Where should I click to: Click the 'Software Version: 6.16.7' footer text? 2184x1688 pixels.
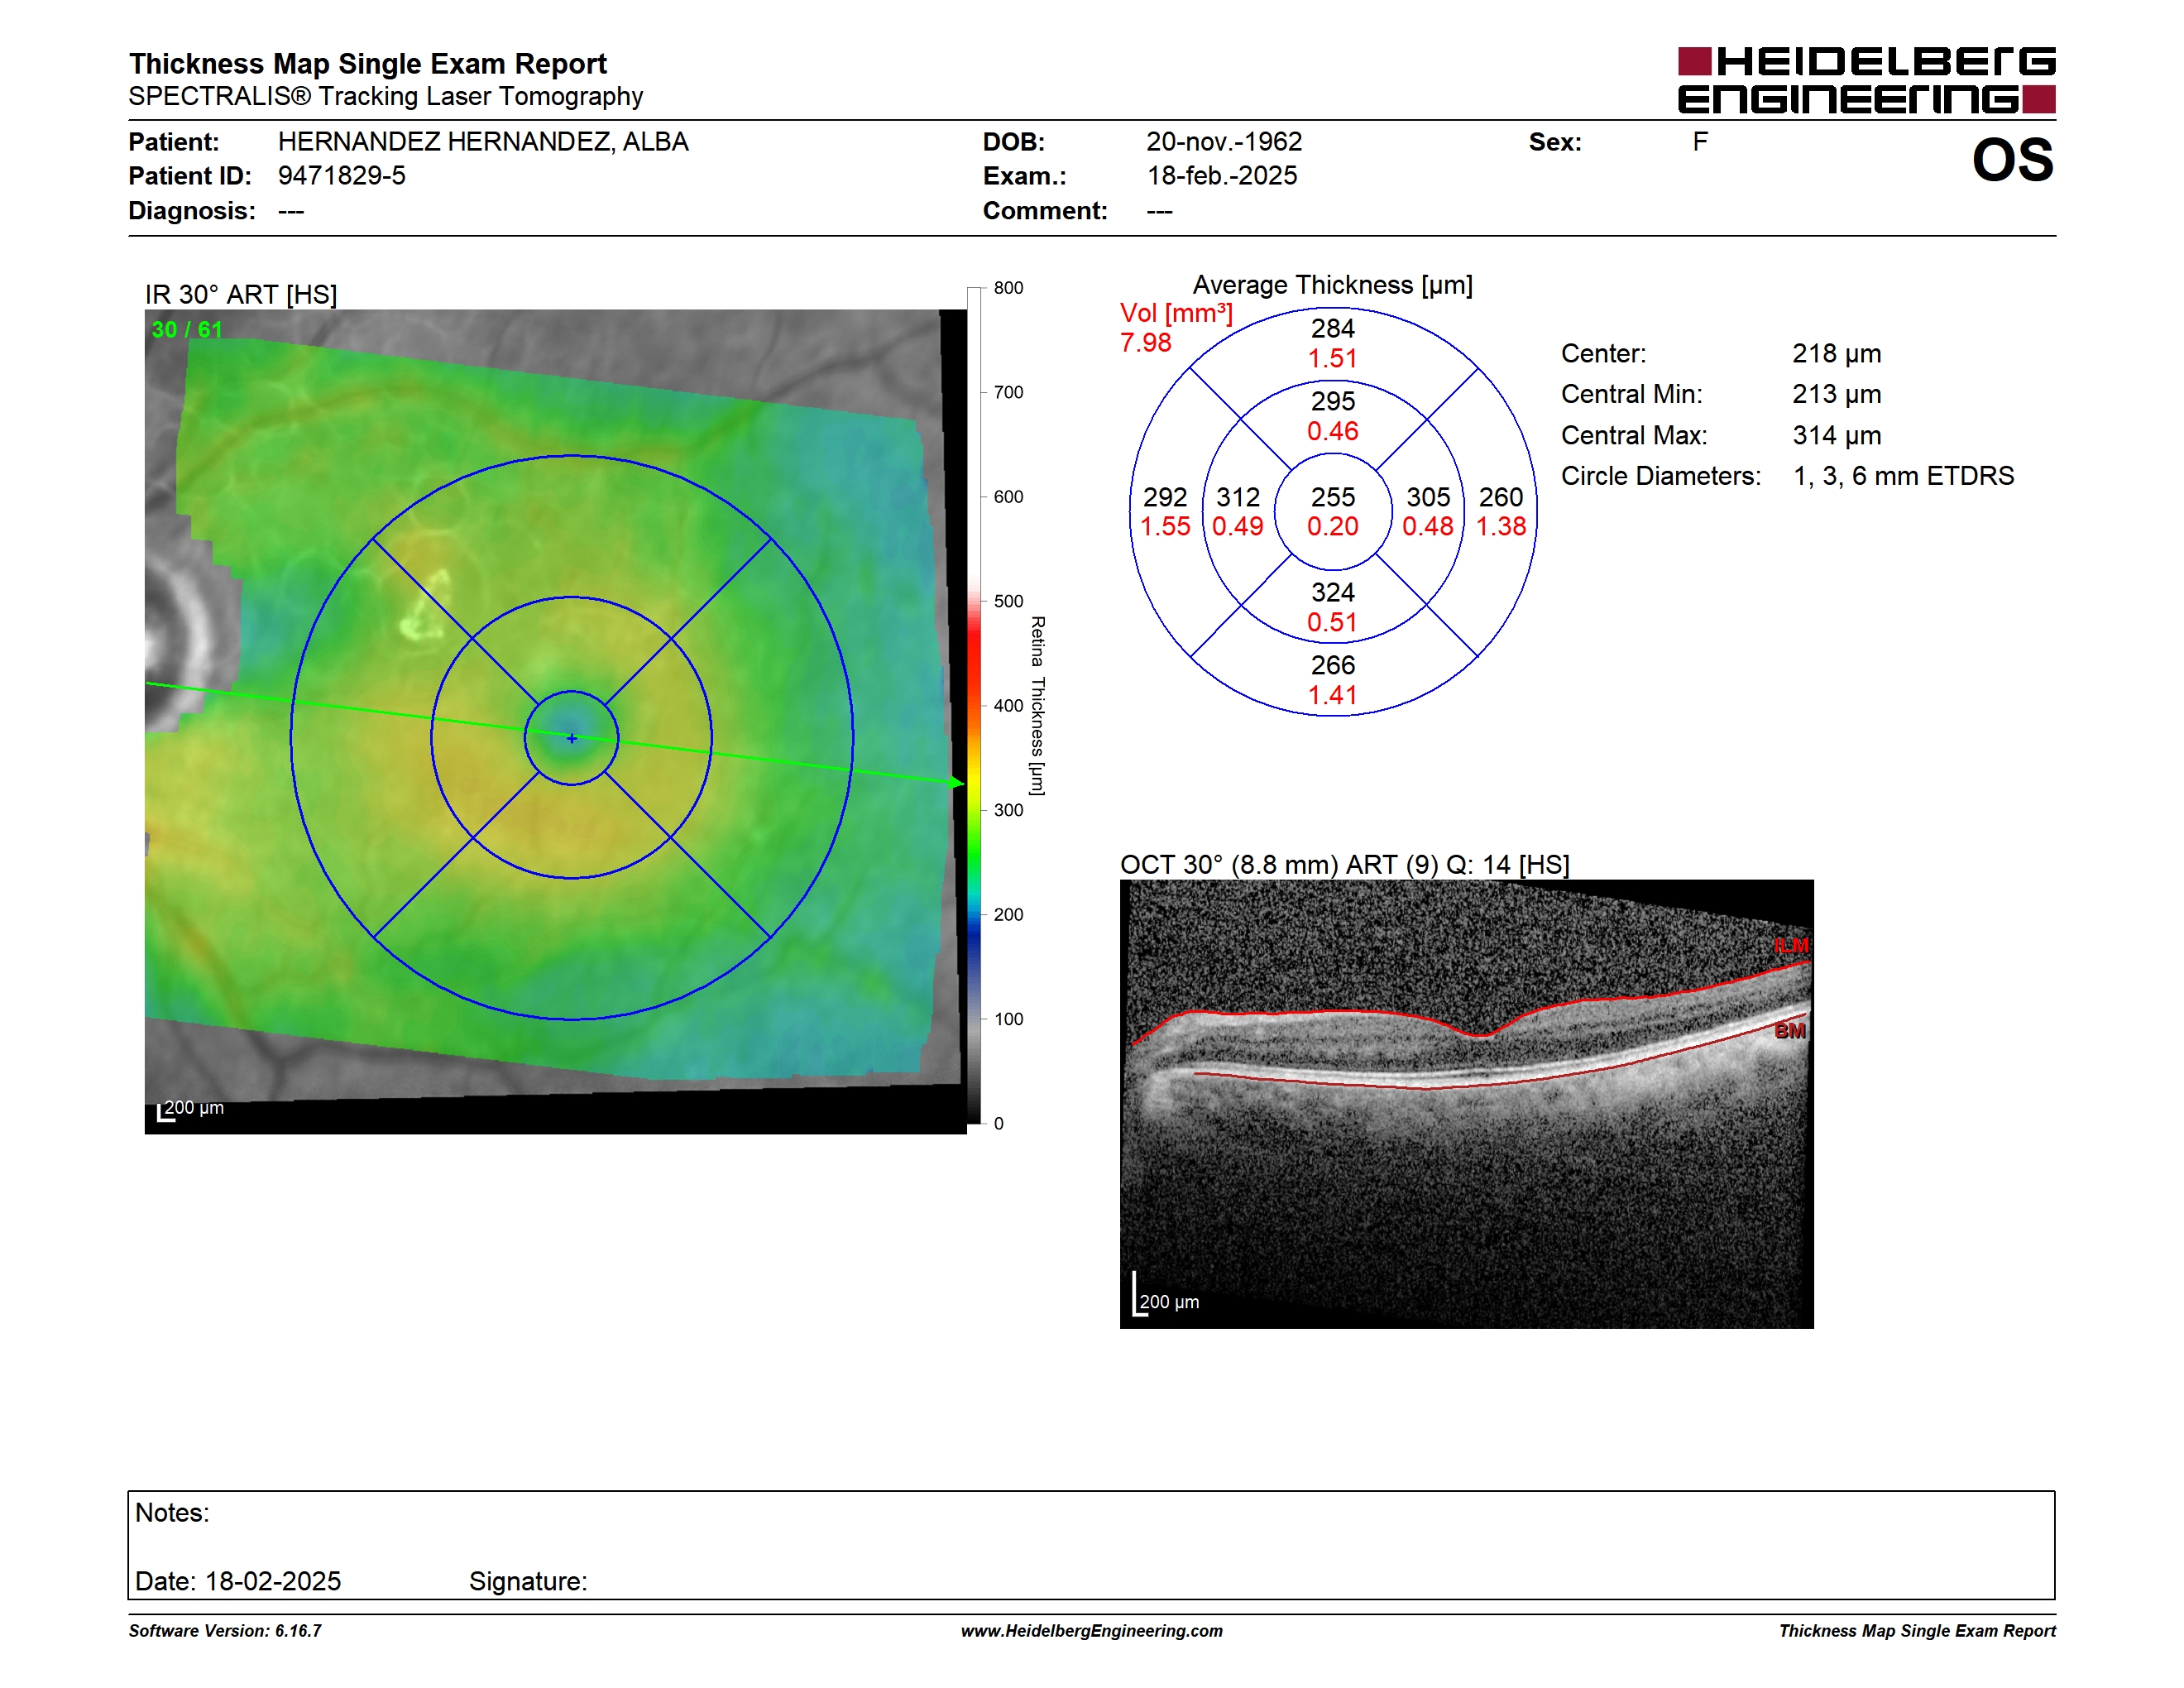pyautogui.click(x=225, y=1631)
